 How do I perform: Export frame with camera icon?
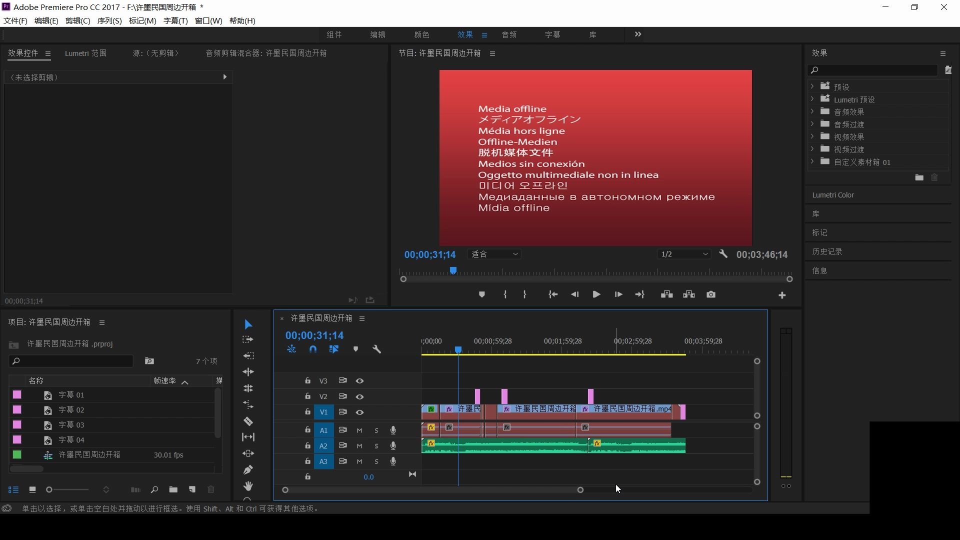(711, 294)
